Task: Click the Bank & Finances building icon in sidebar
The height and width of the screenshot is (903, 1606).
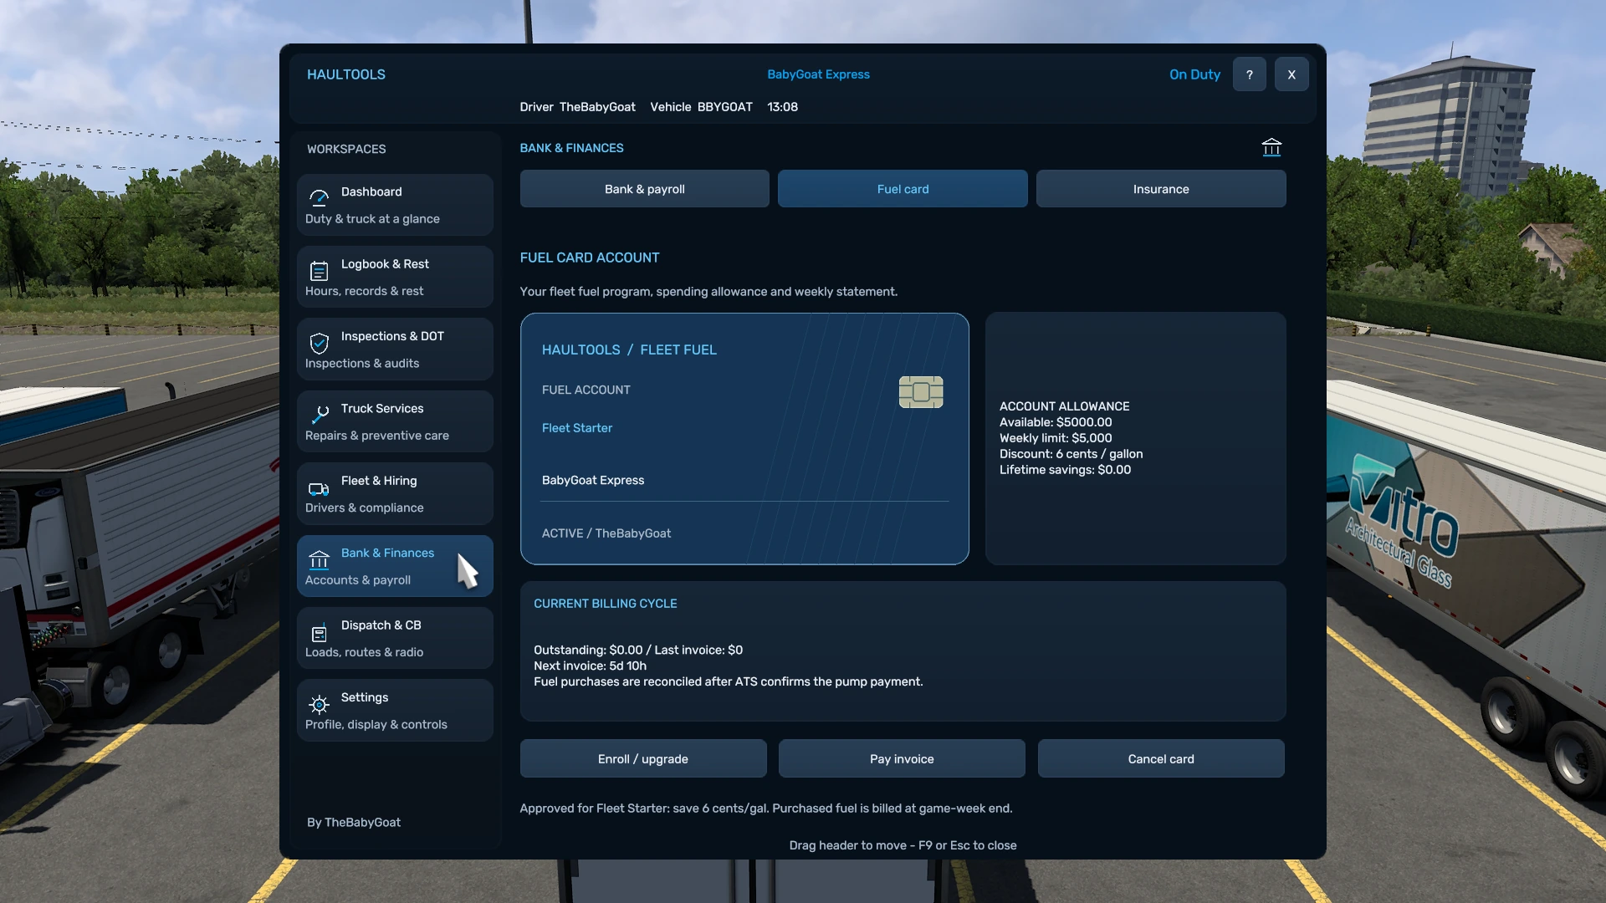Action: point(319,559)
